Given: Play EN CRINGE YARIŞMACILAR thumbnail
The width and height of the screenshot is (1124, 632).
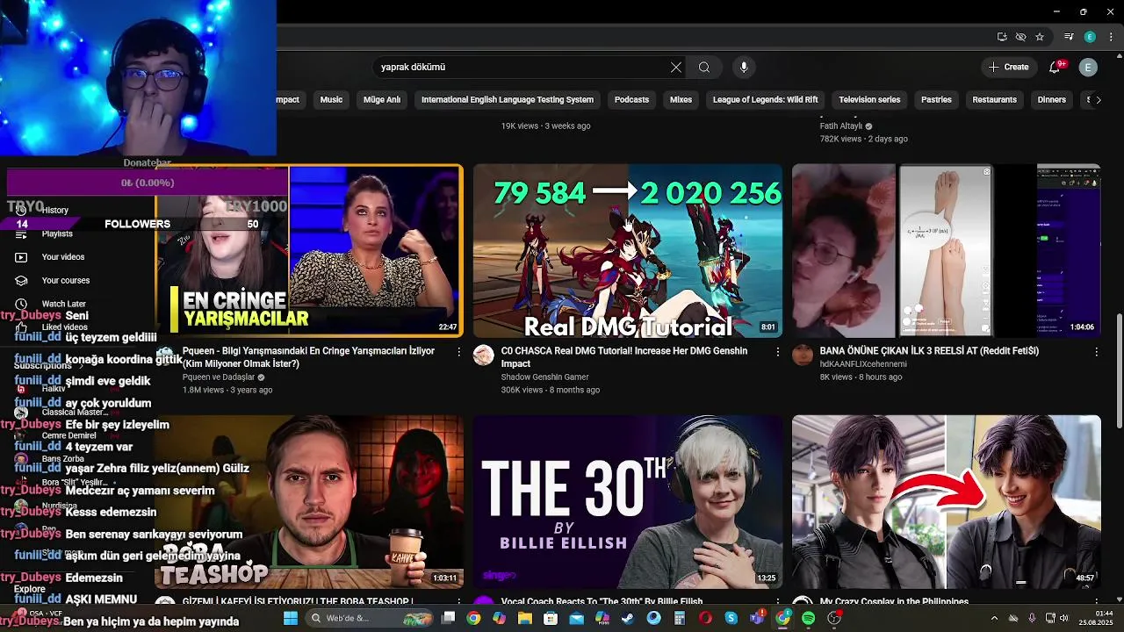Looking at the screenshot, I should coord(309,250).
